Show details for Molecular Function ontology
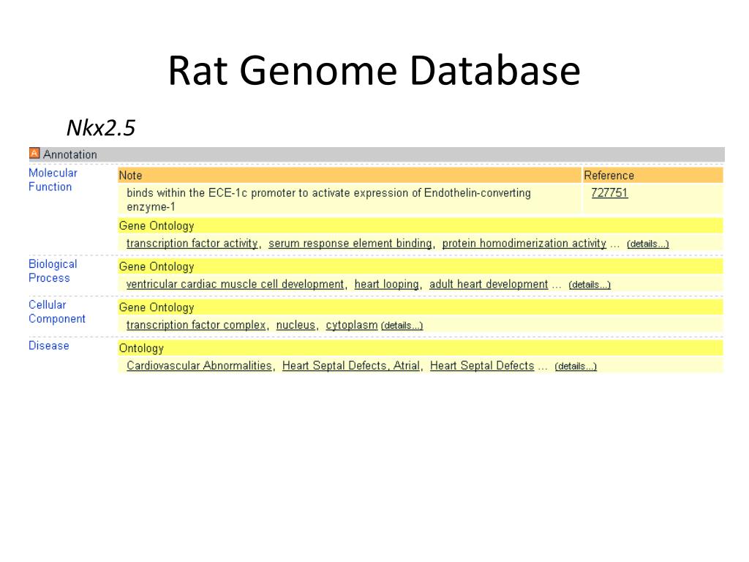Screen dimensions: 749x562 648,244
